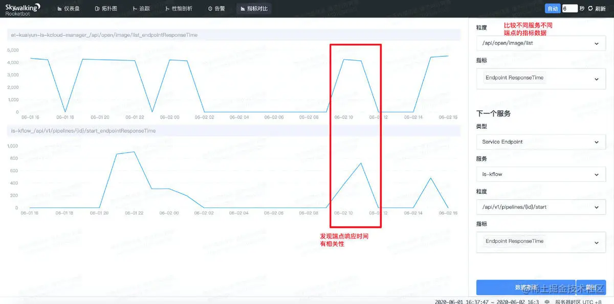Open the lower Endpoint ResponseTime metric dropdown

(x=541, y=242)
